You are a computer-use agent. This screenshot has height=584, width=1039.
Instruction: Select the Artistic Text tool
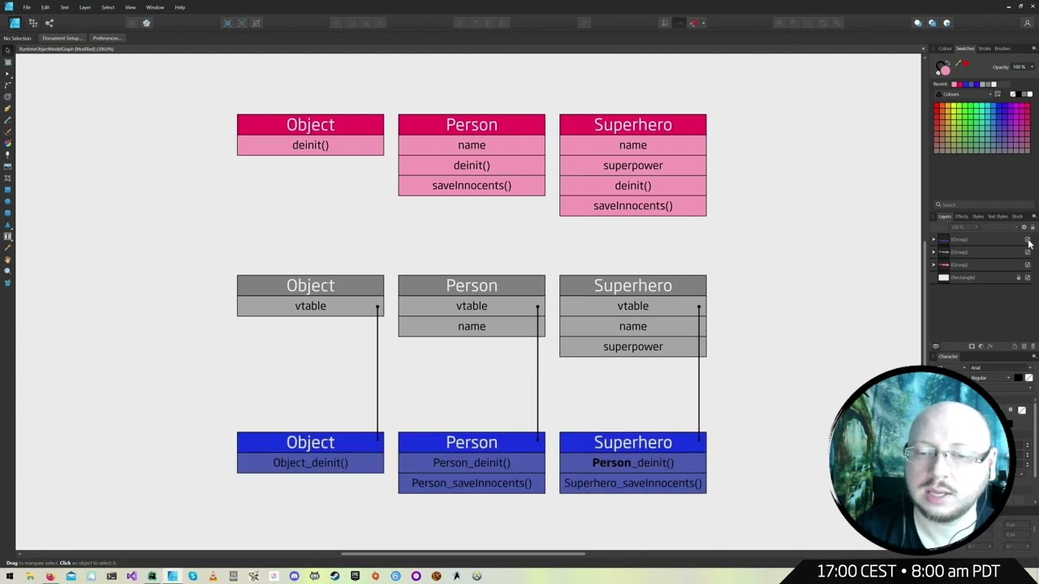8,236
